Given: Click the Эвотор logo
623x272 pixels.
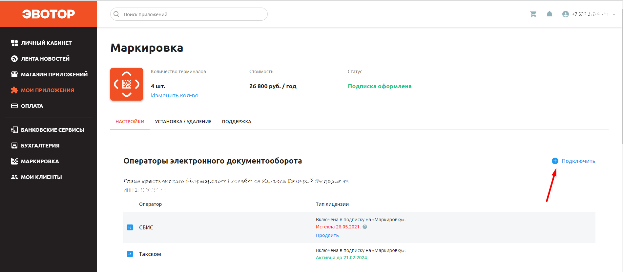Looking at the screenshot, I should click(49, 14).
